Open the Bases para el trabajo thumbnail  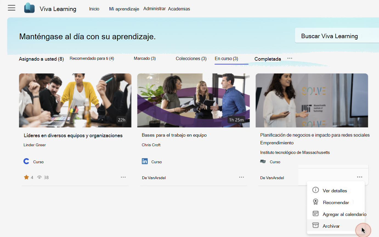pyautogui.click(x=193, y=100)
